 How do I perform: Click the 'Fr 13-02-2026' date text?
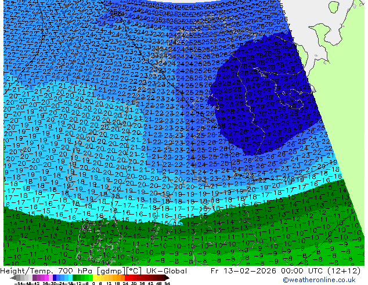[x=243, y=271]
